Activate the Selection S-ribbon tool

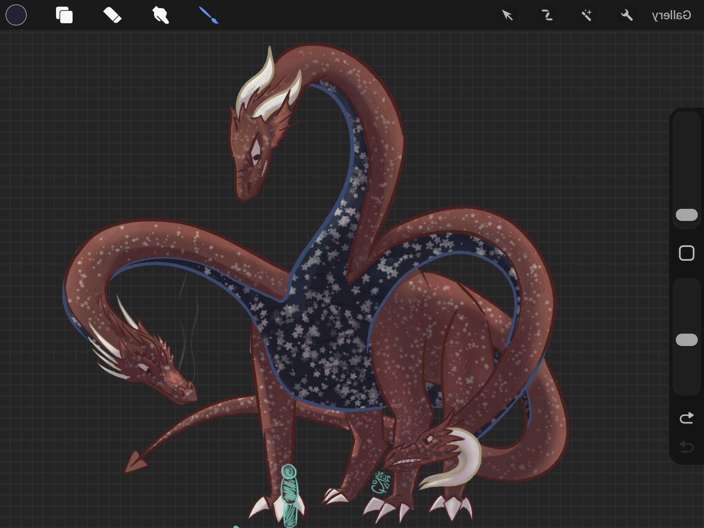tap(547, 15)
